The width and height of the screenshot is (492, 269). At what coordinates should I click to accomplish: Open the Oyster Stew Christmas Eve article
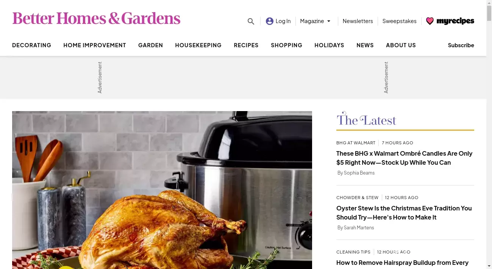coord(404,213)
